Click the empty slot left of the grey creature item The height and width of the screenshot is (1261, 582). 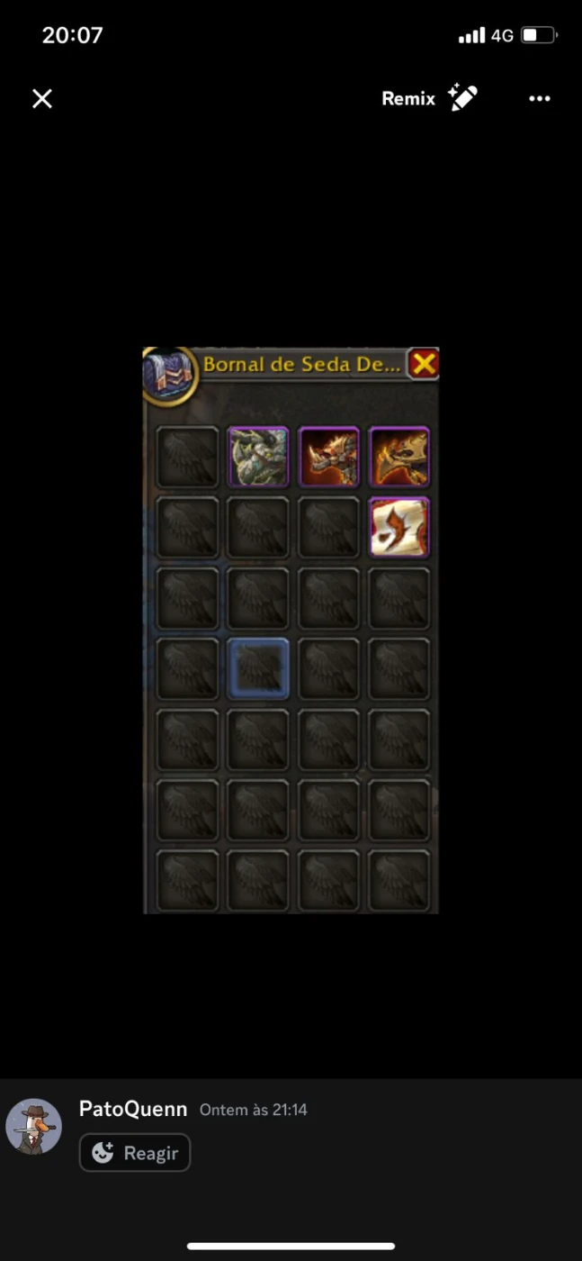[188, 457]
